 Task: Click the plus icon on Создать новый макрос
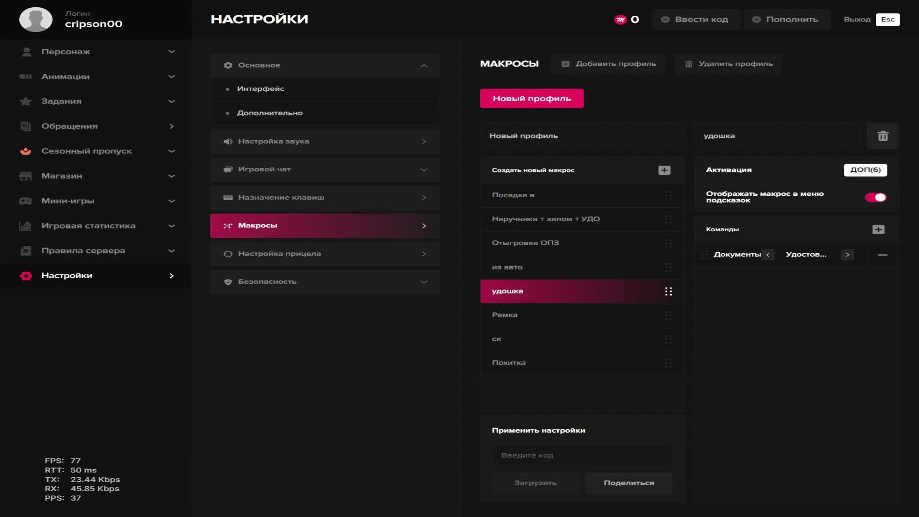click(x=664, y=170)
